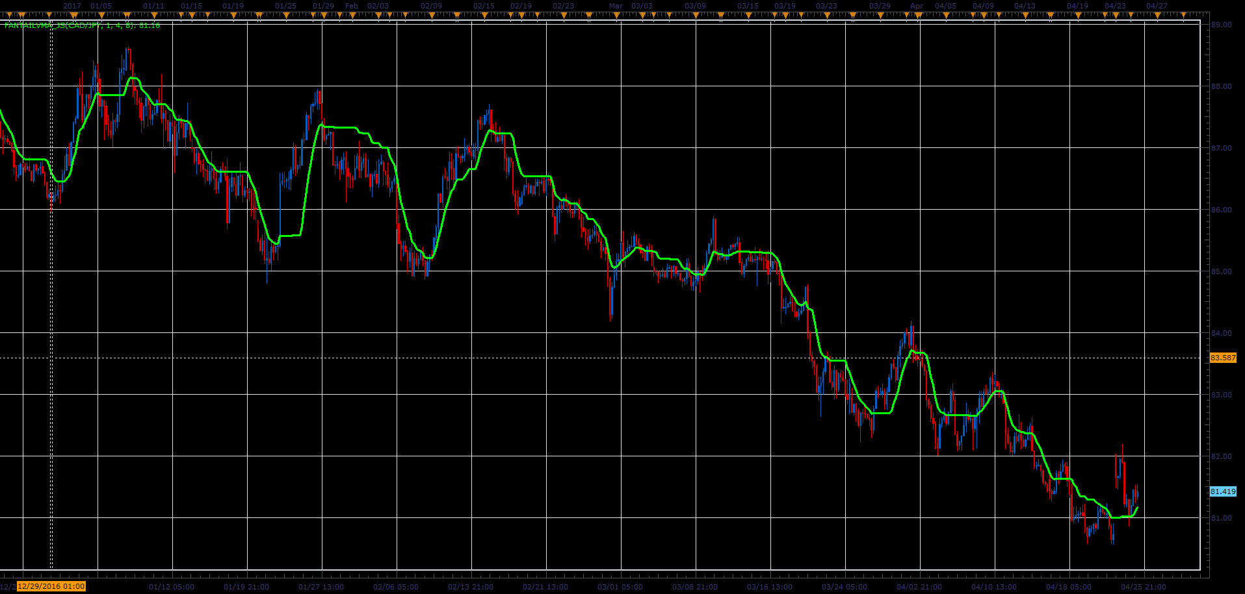Click the 82.00 price axis label

(x=1222, y=456)
